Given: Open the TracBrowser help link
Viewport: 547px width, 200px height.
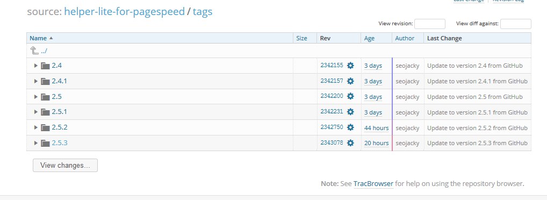Looking at the screenshot, I should 373,183.
